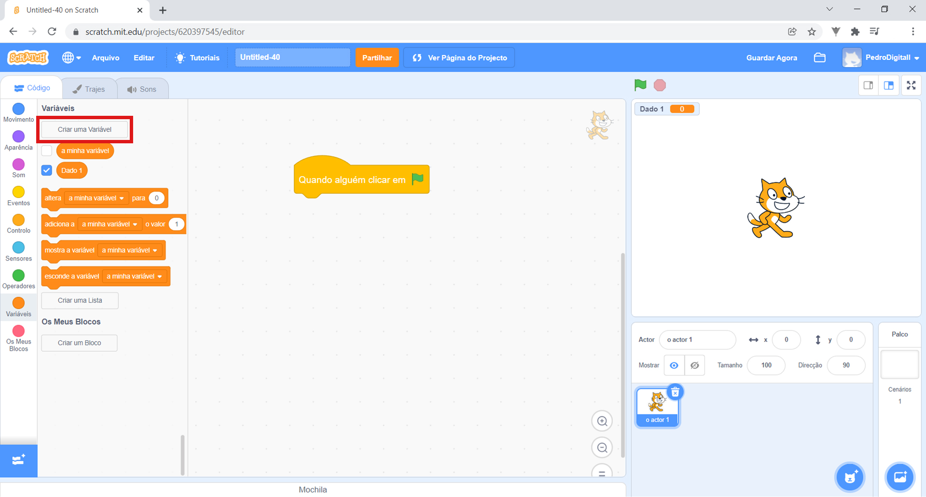
Task: Reset workspace zoom
Action: (602, 472)
